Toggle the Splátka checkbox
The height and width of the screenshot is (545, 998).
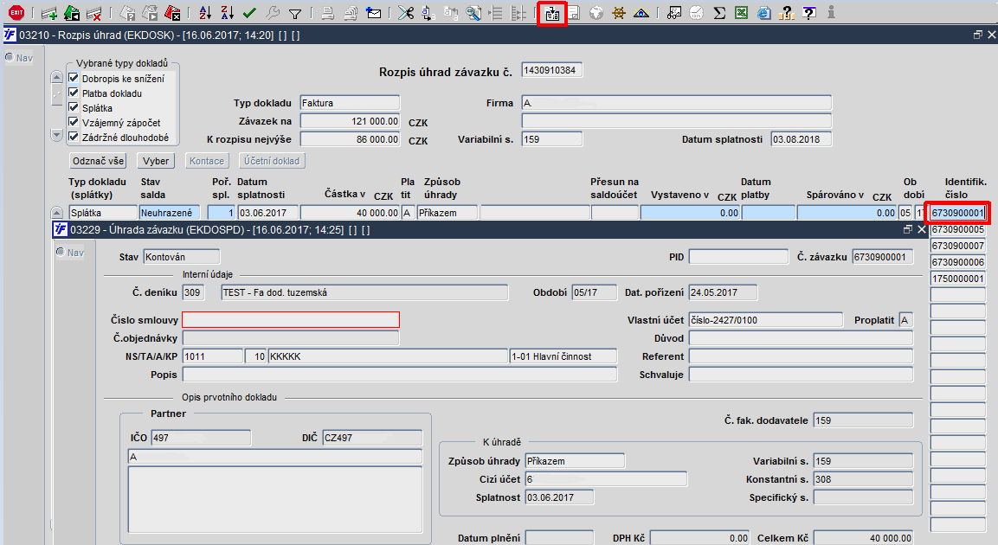[x=74, y=107]
